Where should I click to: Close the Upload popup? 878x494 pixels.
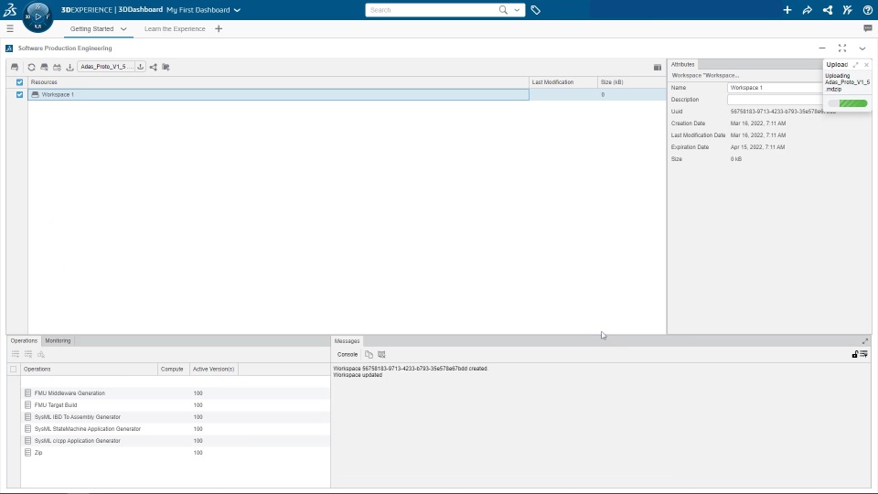pos(866,65)
